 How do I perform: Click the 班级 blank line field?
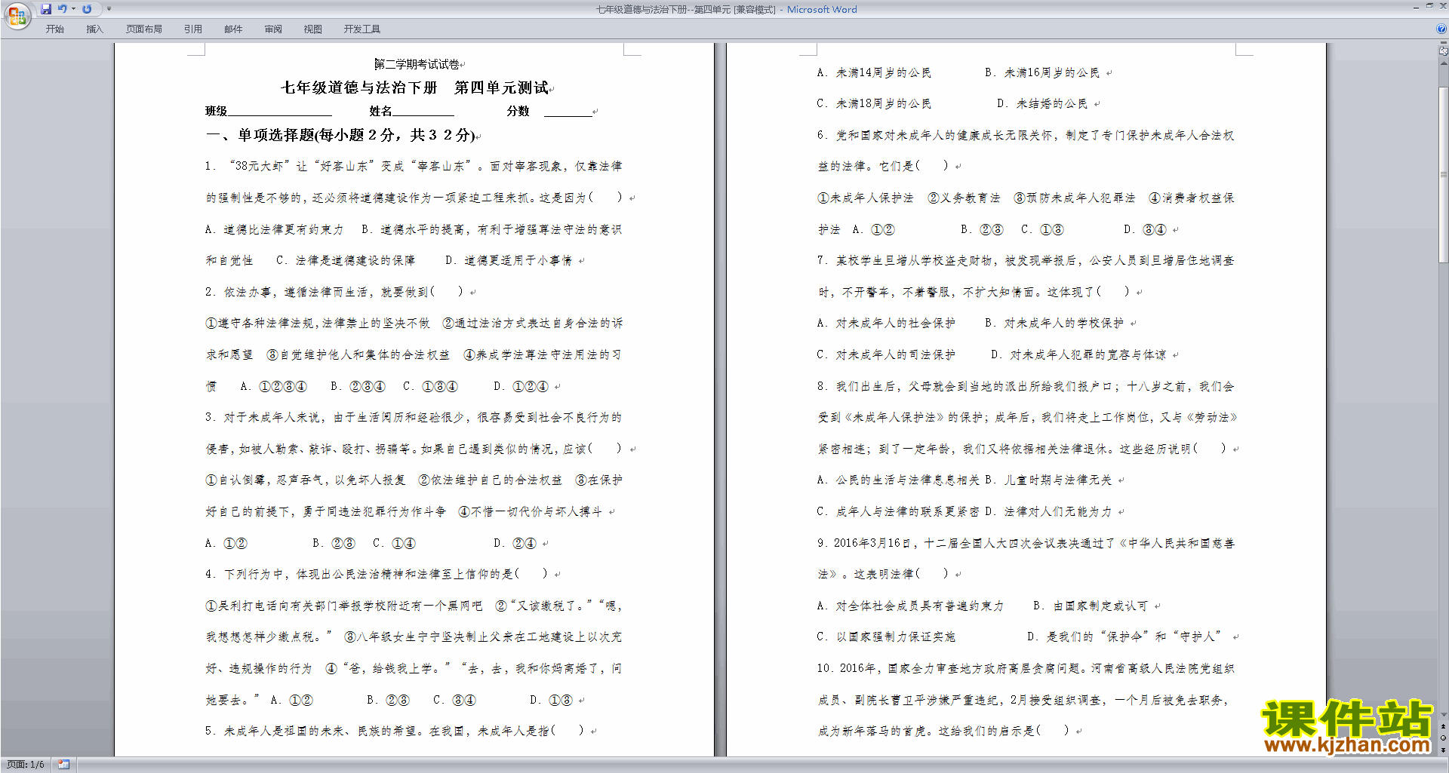pos(280,112)
